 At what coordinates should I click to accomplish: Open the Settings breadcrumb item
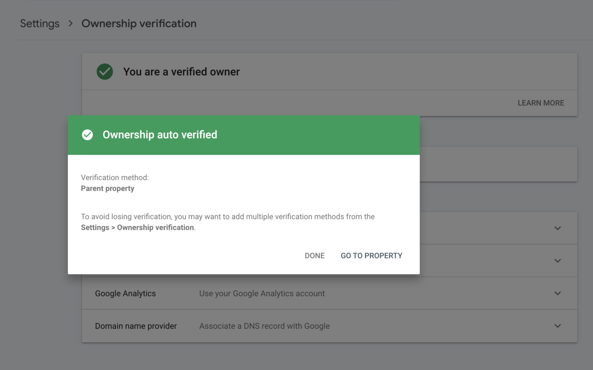[x=40, y=24]
